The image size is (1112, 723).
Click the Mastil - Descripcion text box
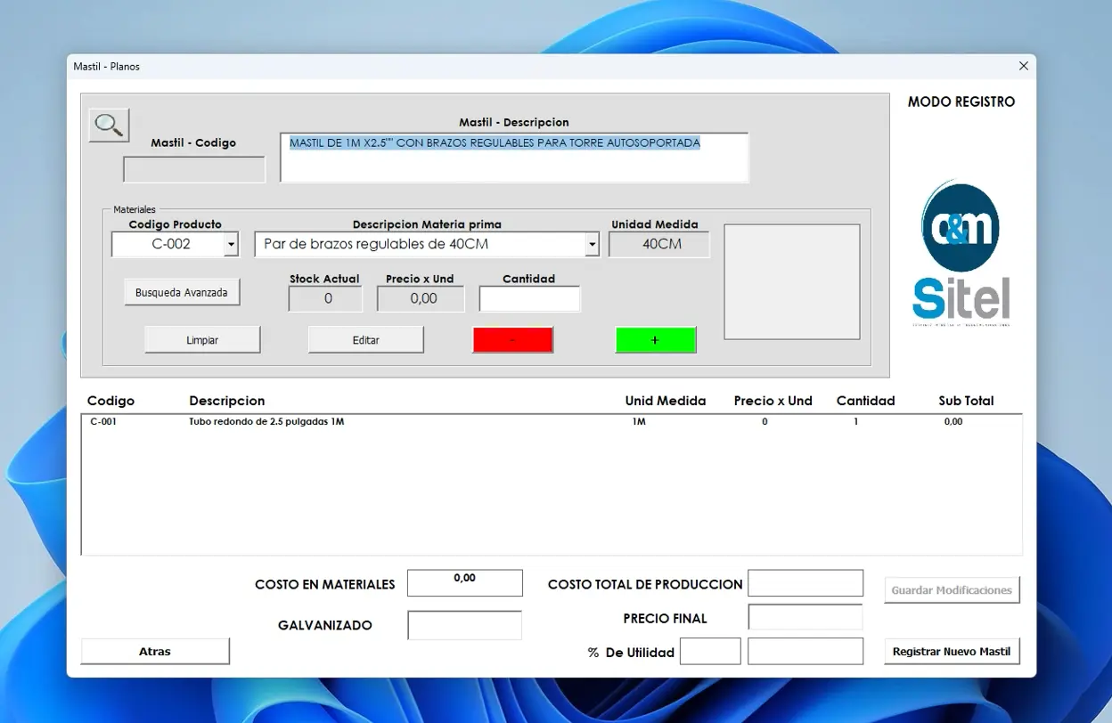coord(514,158)
